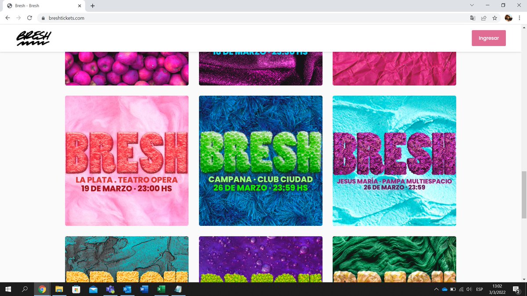This screenshot has width=527, height=296.
Task: Click the OneDrive cloud tray icon
Action: (x=444, y=289)
